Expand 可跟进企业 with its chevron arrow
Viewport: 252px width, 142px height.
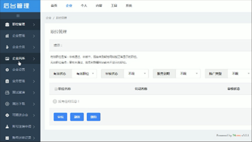pyautogui.click(x=34, y=115)
